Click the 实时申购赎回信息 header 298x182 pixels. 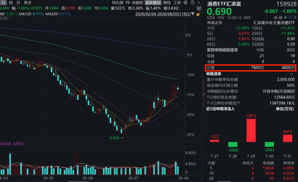click(222, 50)
